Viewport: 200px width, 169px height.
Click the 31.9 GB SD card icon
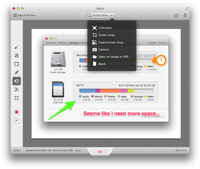click(x=58, y=89)
